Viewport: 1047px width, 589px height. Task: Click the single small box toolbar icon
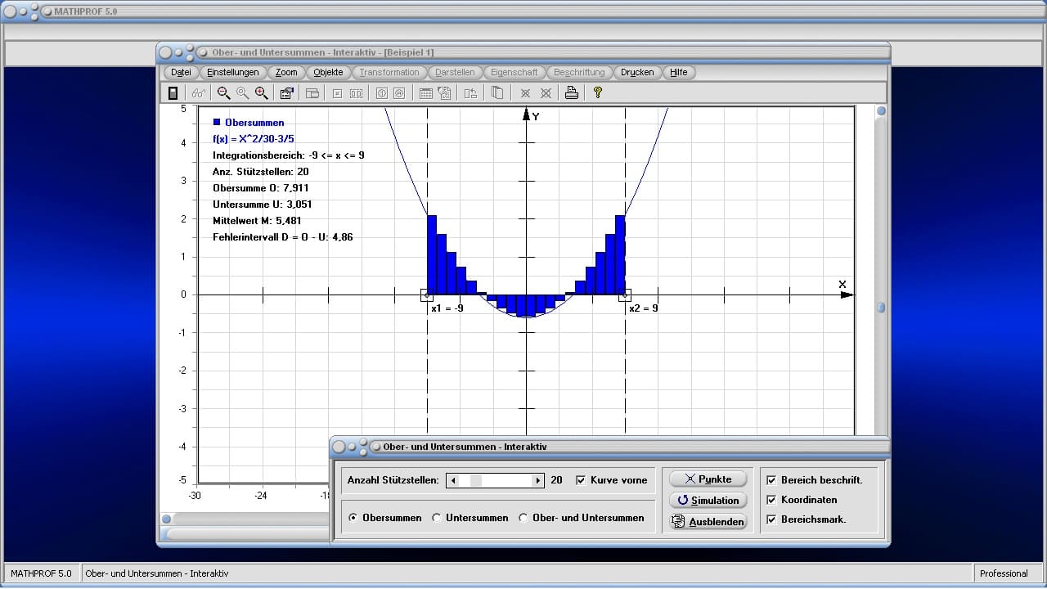click(336, 93)
